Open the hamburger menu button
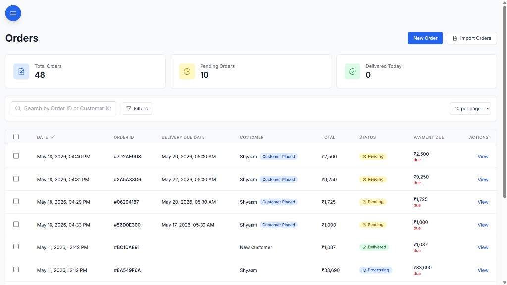507x285 pixels. 13,13
